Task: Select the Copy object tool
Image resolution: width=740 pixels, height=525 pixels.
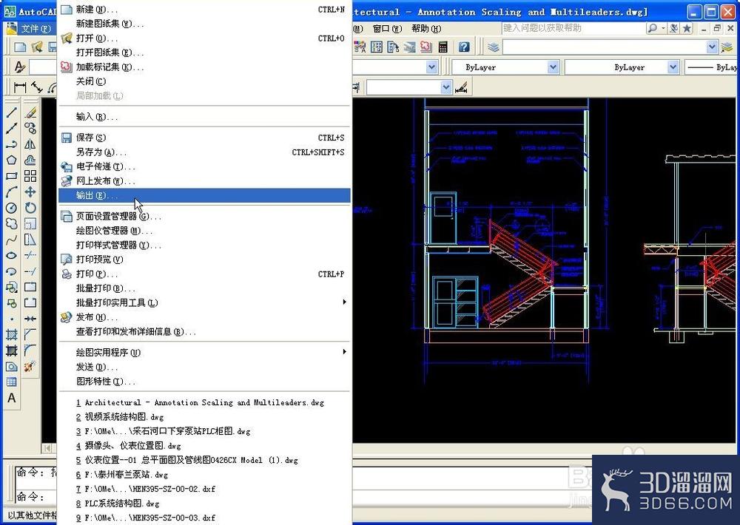Action: [30, 129]
